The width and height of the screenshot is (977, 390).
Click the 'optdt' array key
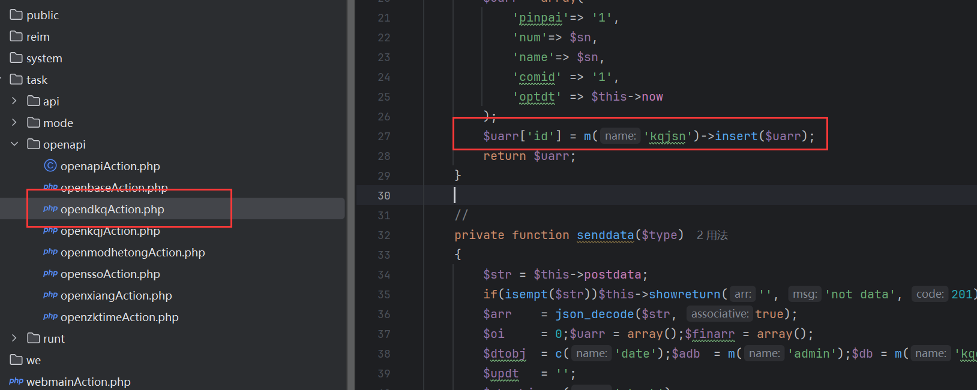coord(537,96)
